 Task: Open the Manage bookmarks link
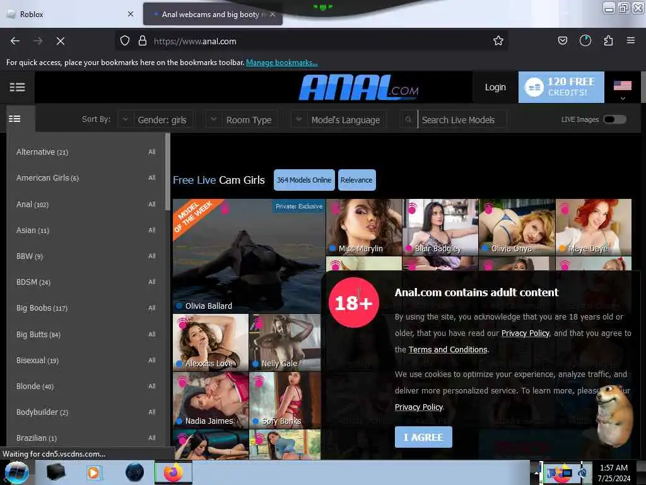[282, 63]
